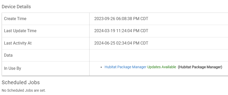Select the Data row label
Screen dimensions: 228x95
click(x=8, y=55)
